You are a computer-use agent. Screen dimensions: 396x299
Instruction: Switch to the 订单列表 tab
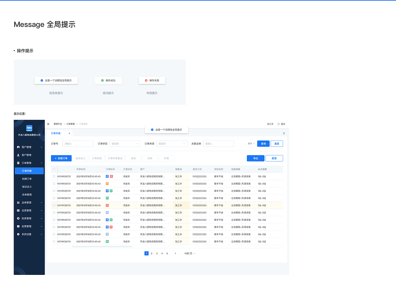click(56, 133)
